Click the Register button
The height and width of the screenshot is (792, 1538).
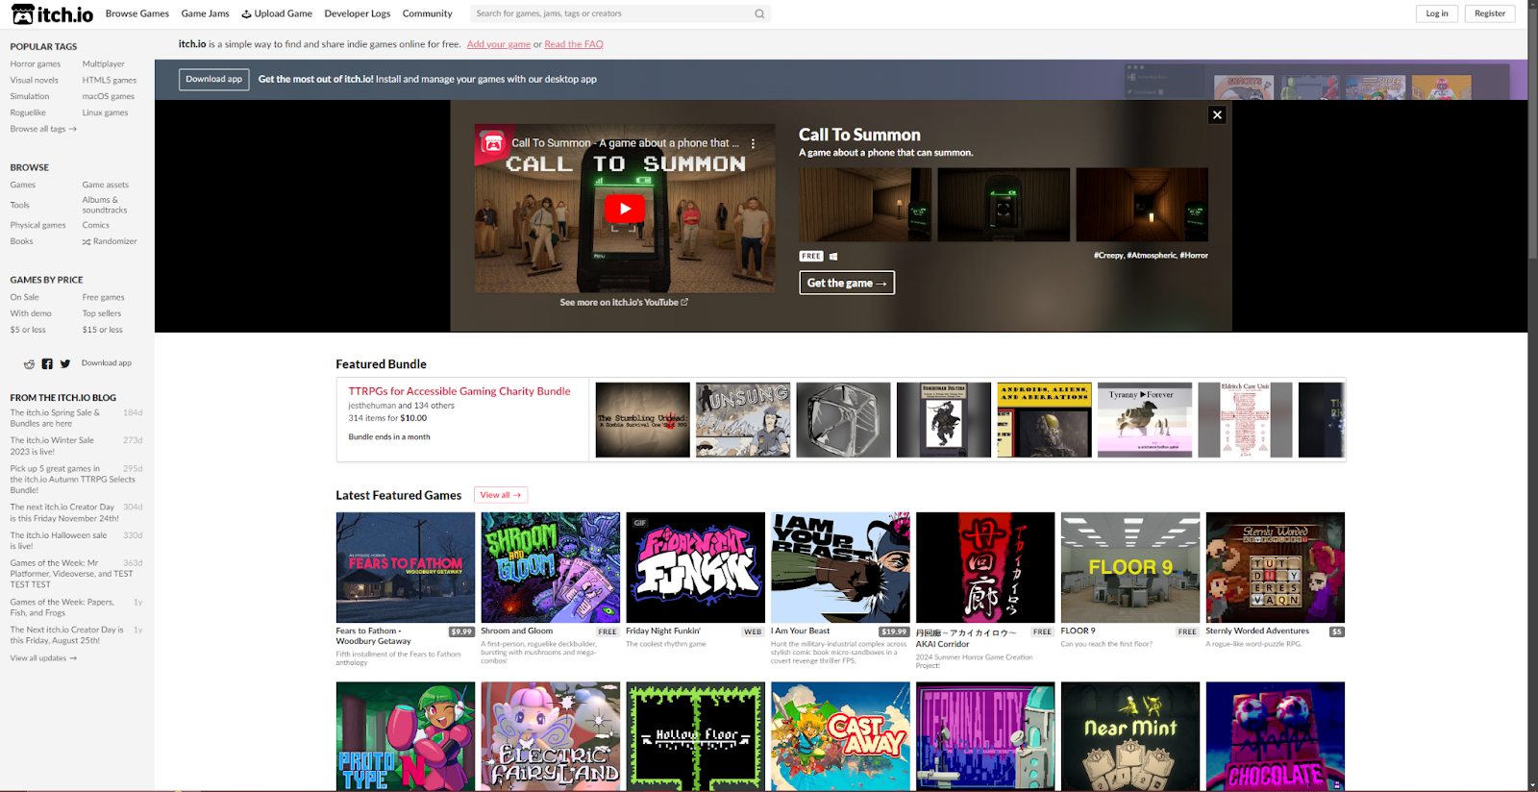(1490, 13)
